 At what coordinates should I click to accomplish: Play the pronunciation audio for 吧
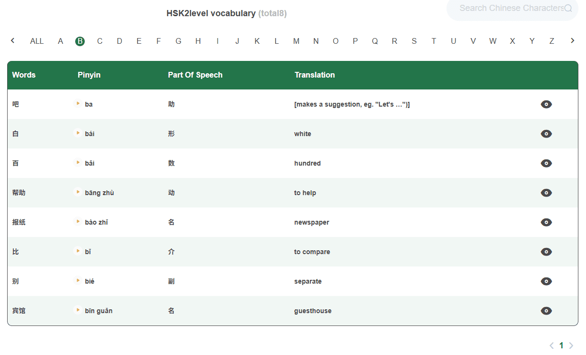tap(78, 104)
